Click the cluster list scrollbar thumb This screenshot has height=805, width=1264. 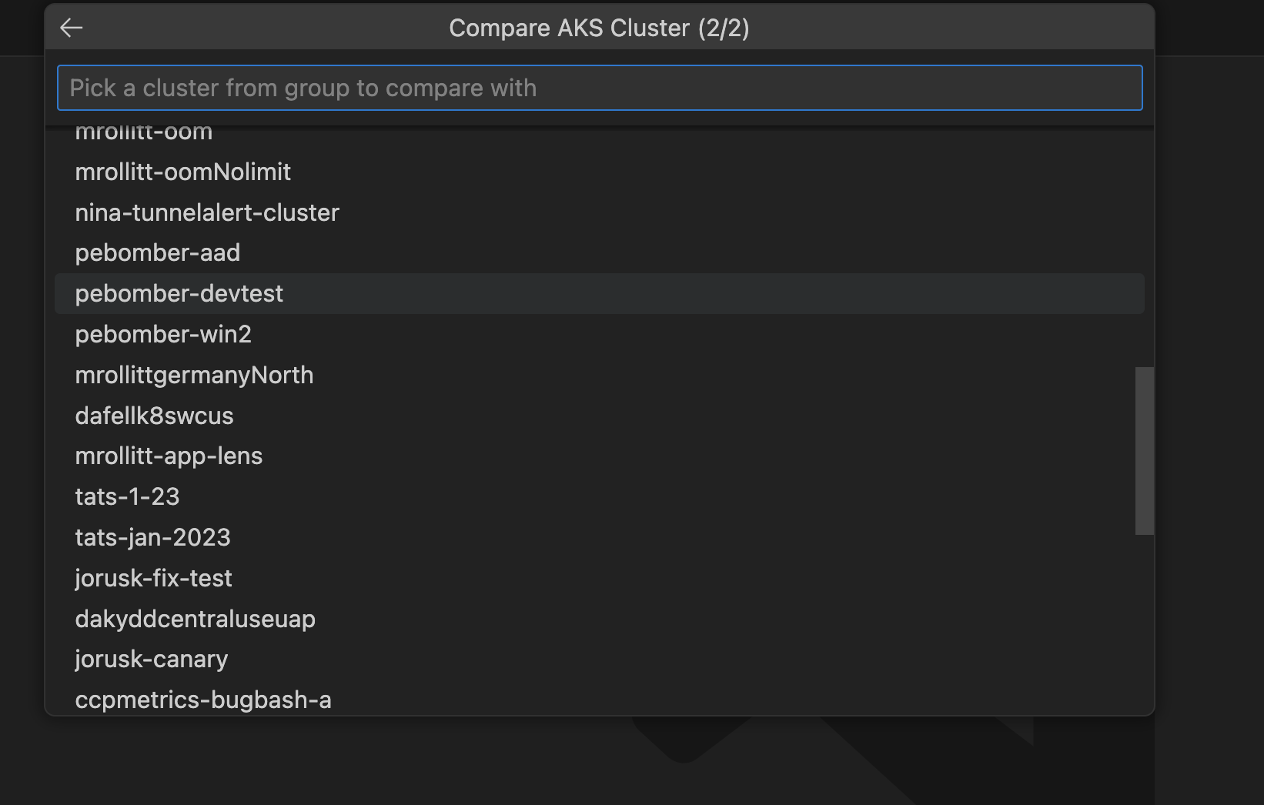[x=1145, y=451]
